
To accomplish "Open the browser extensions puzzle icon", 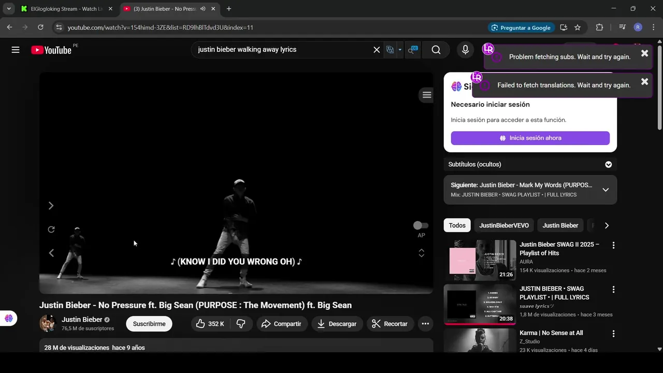I will 600,27.
